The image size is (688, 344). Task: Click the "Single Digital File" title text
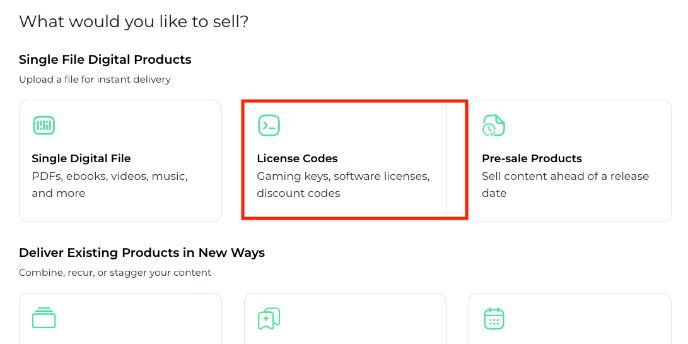point(81,158)
